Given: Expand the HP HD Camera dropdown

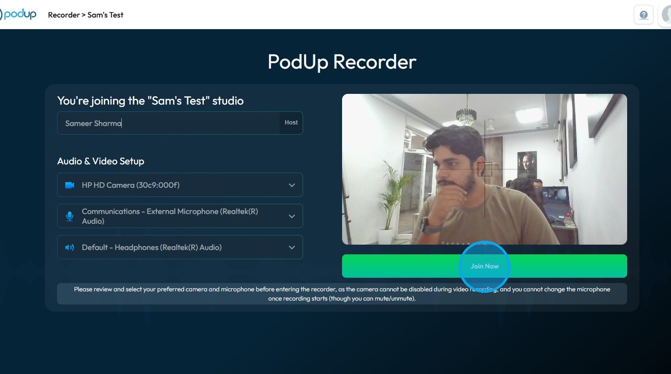Looking at the screenshot, I should click(180, 185).
